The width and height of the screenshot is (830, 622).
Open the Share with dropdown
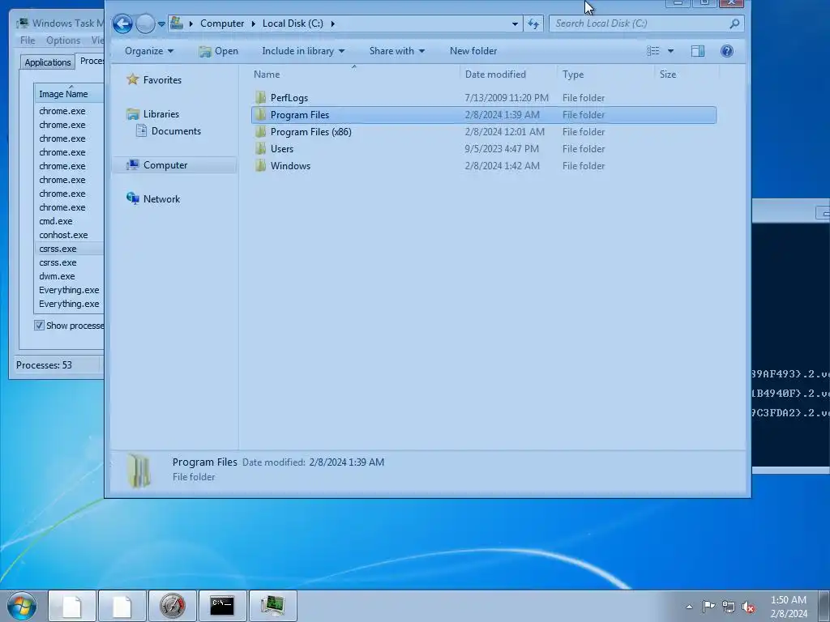[x=397, y=51]
